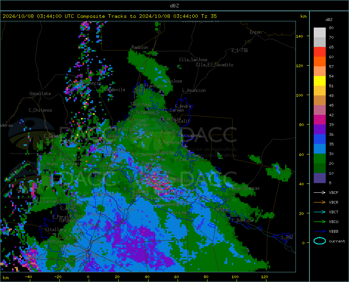Click the 'L_PAZ' map label
This screenshot has height=282, width=349.
coord(287,237)
